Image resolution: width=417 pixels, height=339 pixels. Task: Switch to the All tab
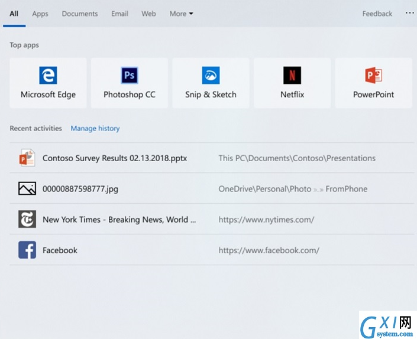click(14, 14)
